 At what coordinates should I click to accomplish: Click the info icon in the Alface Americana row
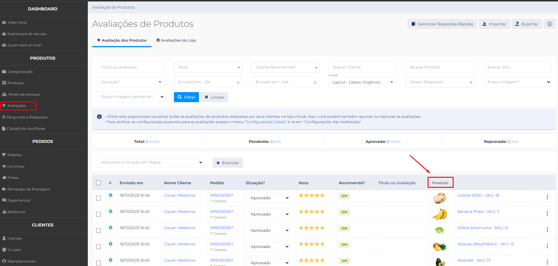[111, 228]
